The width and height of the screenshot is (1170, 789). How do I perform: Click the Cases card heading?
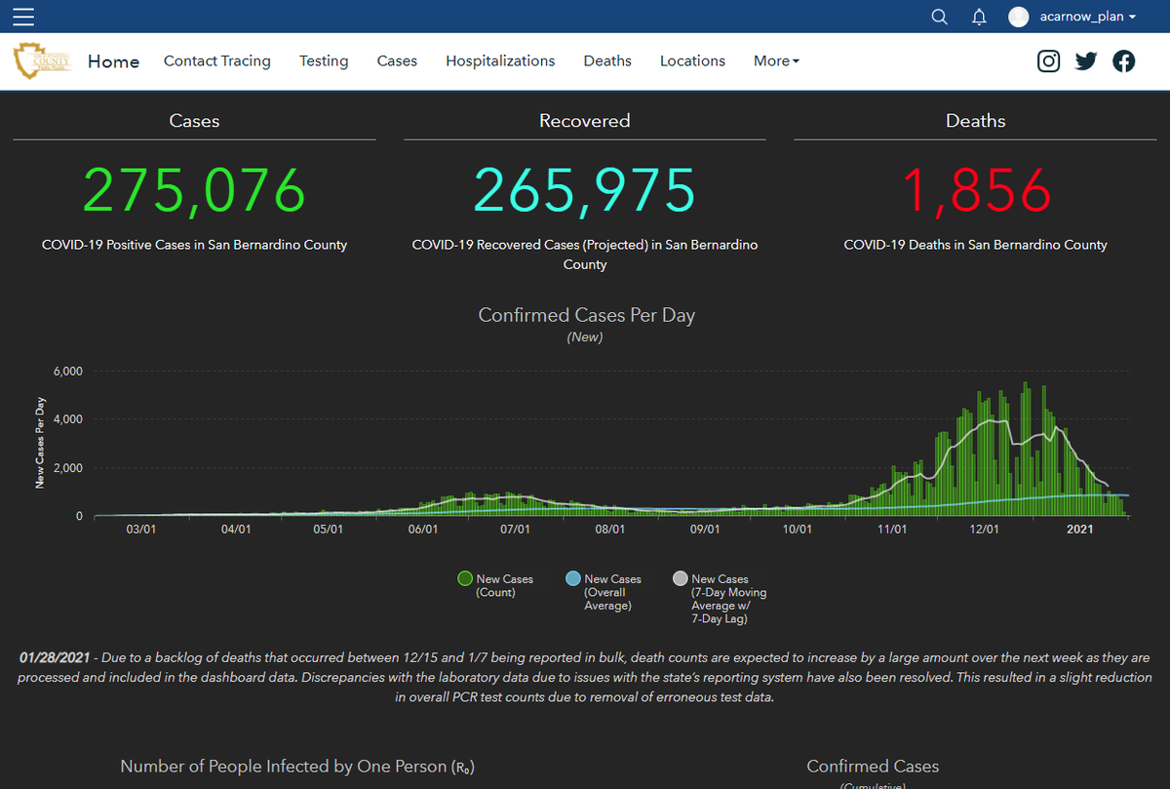(194, 121)
